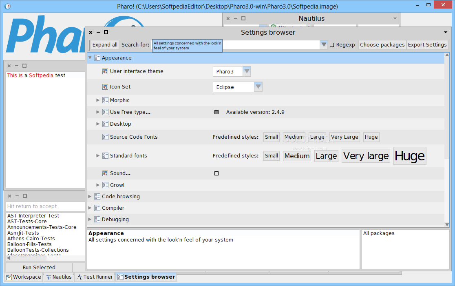Maximize the Settings browser window
Screen dimensions: 455x286
pos(106,32)
